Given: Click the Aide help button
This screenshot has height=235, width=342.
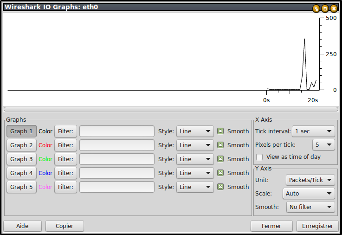Looking at the screenshot, I should tap(22, 226).
